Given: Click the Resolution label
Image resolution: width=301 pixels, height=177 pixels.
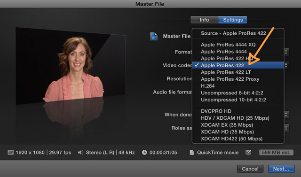Looking at the screenshot, I should pyautogui.click(x=179, y=79).
